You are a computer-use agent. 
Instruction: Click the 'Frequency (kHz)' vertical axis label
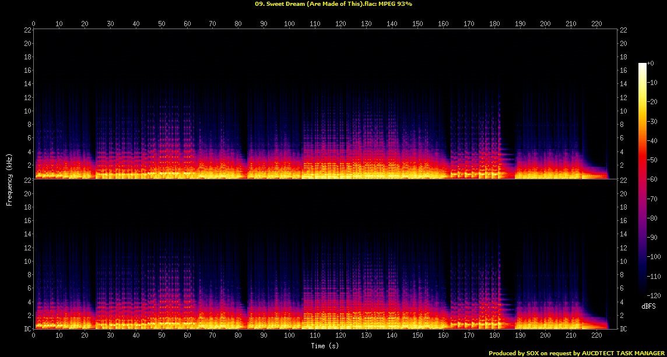click(10, 179)
